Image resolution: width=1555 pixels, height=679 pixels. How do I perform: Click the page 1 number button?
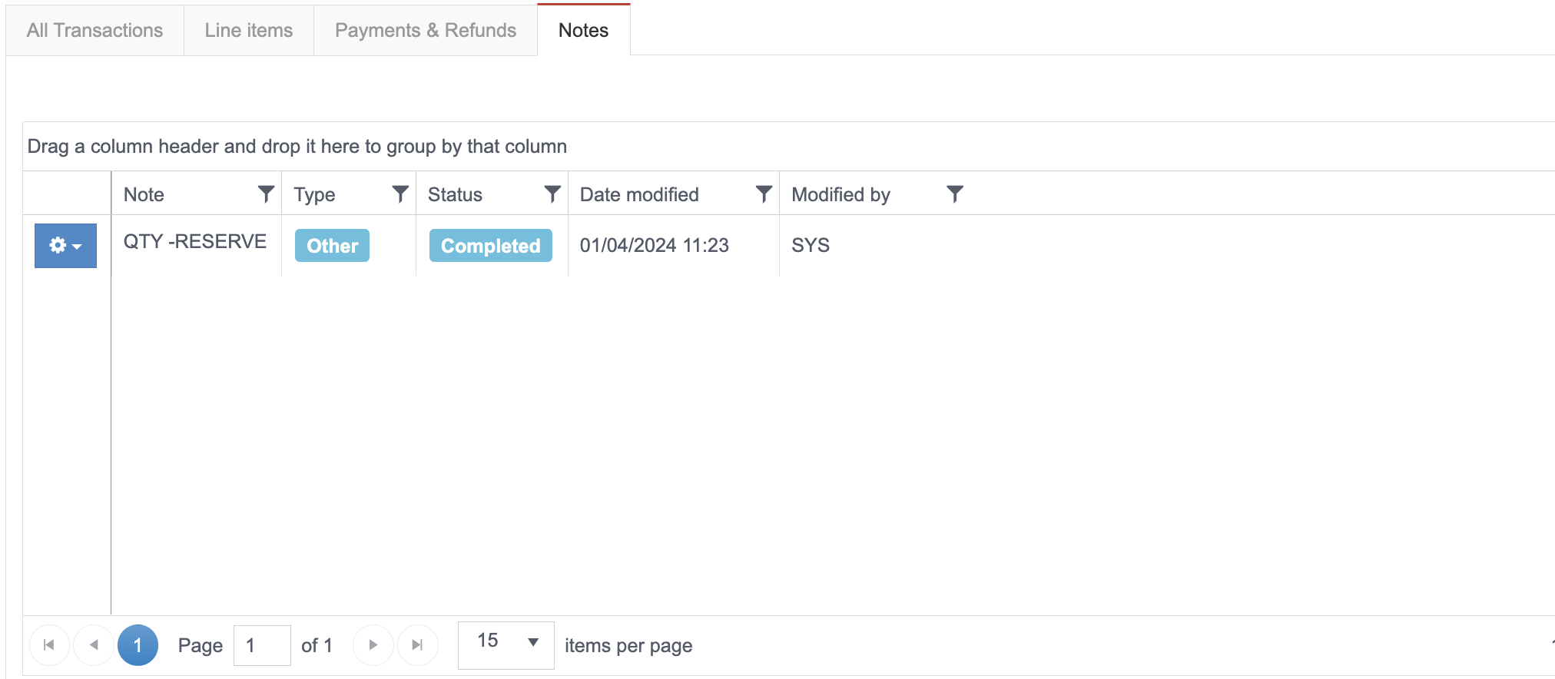point(138,645)
